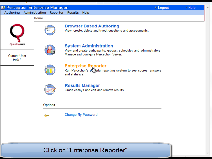Open the Results Manager link
The height and width of the screenshot is (159, 212).
pyautogui.click(x=82, y=85)
